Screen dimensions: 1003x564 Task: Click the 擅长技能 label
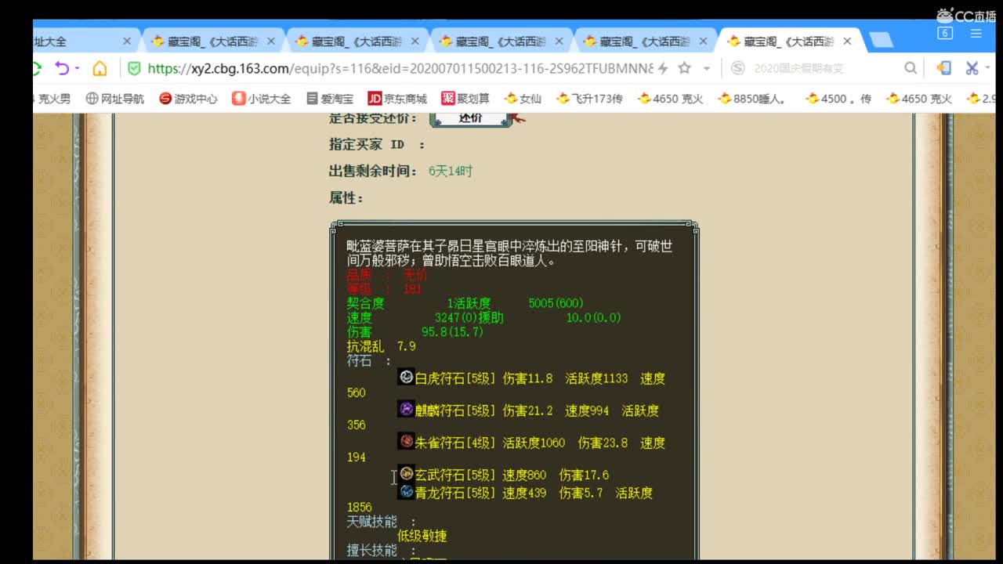(x=372, y=551)
